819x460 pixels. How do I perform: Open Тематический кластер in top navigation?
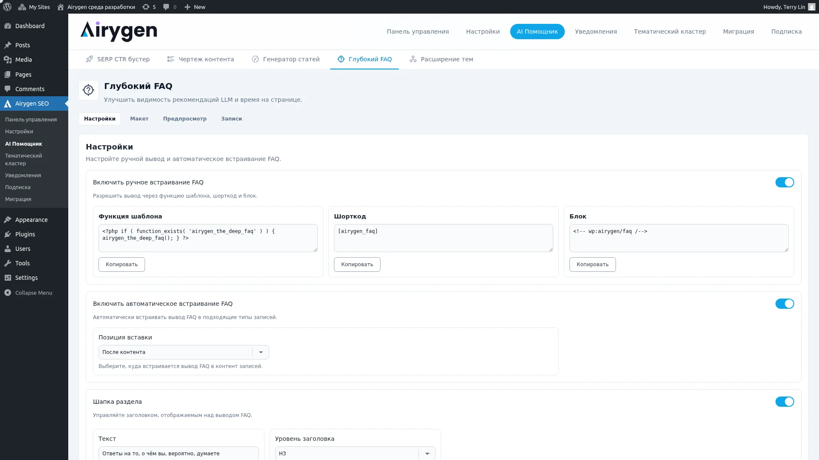click(x=670, y=32)
